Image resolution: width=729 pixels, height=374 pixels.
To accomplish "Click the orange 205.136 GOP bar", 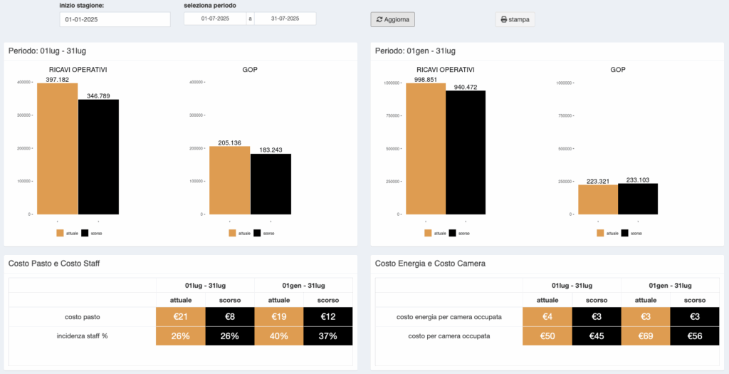I will pyautogui.click(x=229, y=180).
